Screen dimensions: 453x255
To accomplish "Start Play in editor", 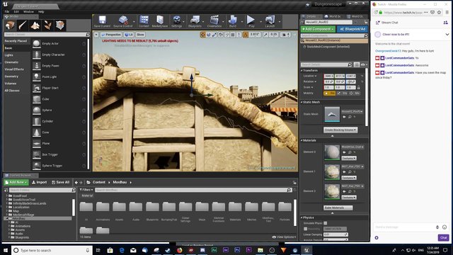I will point(251,21).
